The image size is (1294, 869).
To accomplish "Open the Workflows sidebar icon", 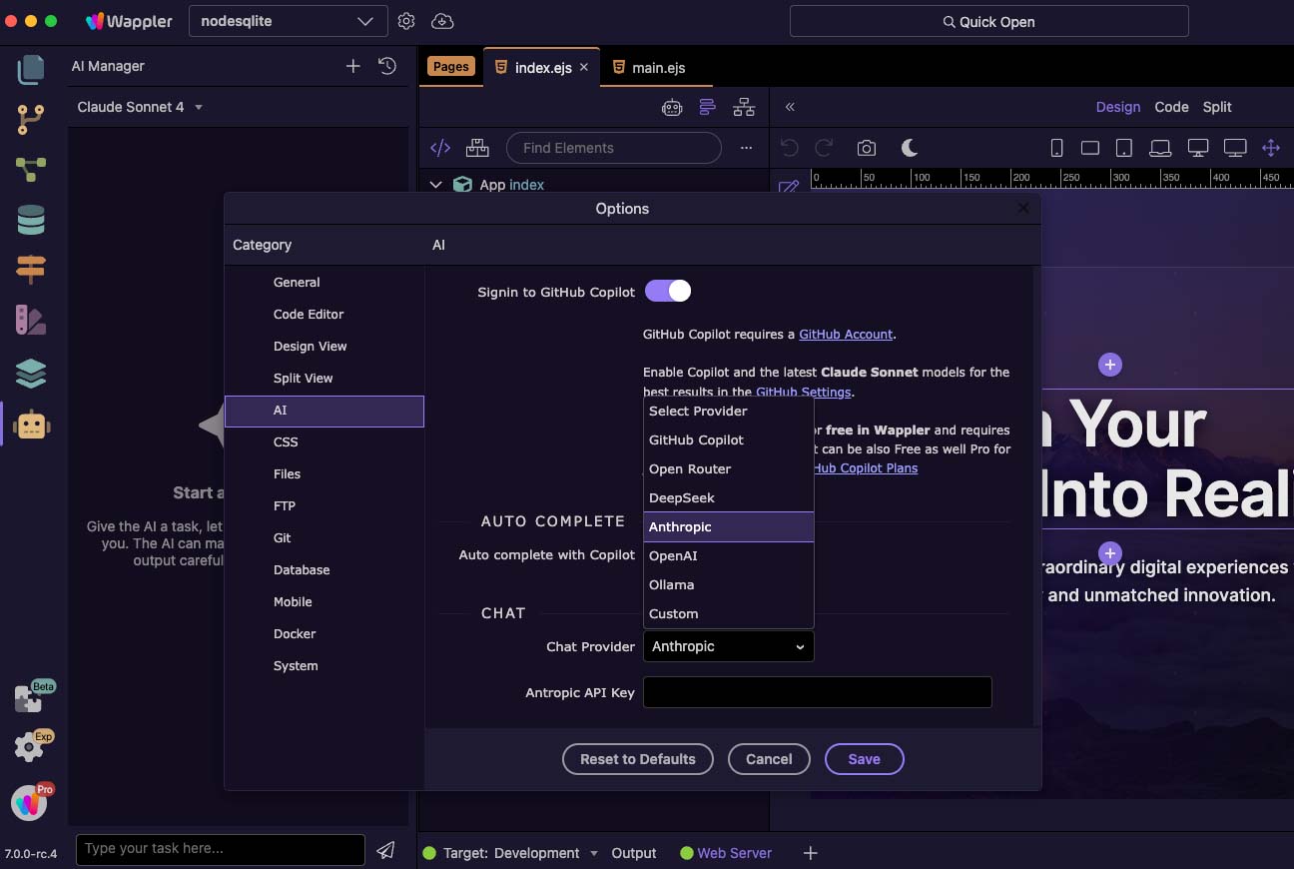I will (31, 170).
